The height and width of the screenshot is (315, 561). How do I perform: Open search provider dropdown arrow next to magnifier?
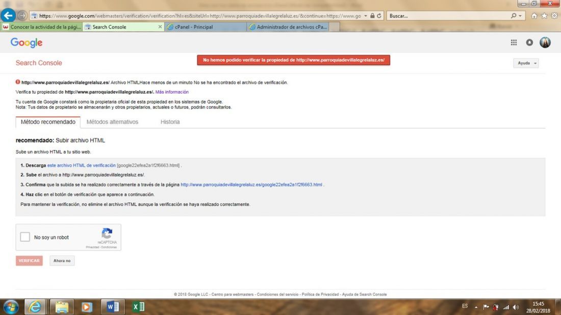pos(520,16)
